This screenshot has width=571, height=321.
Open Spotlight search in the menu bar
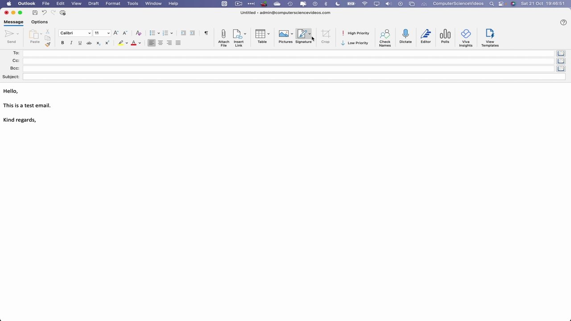492,4
